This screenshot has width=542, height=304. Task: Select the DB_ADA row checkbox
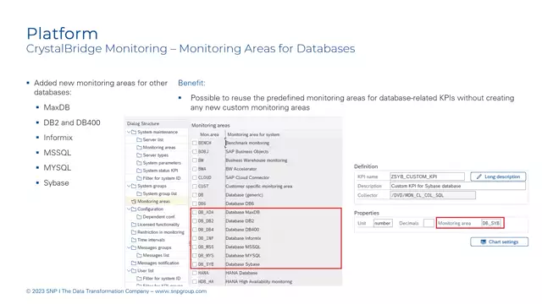pos(195,212)
